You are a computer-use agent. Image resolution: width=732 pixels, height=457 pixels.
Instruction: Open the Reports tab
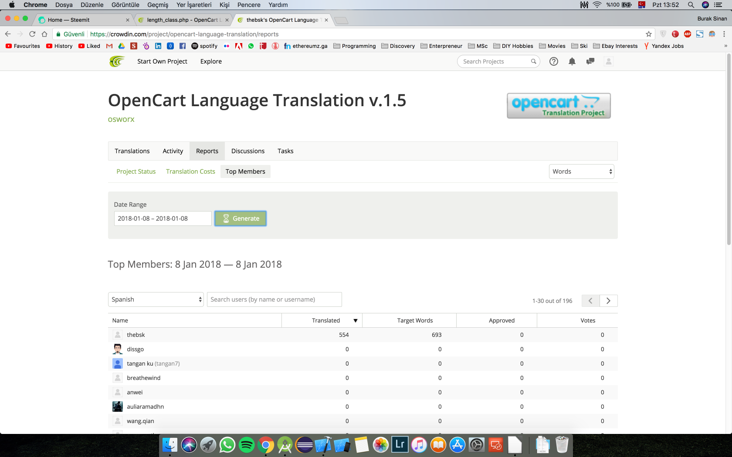pos(207,151)
